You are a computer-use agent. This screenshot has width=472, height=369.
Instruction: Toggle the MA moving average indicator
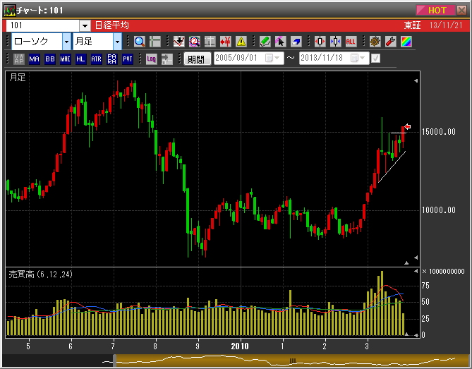pos(34,59)
